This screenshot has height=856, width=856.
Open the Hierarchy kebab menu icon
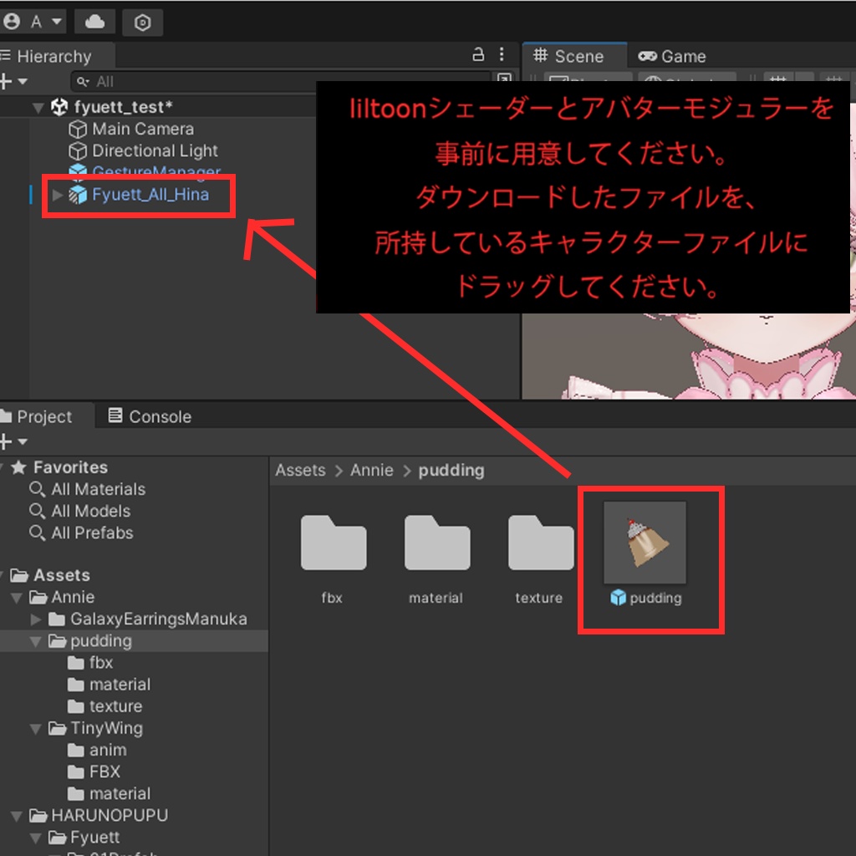501,53
